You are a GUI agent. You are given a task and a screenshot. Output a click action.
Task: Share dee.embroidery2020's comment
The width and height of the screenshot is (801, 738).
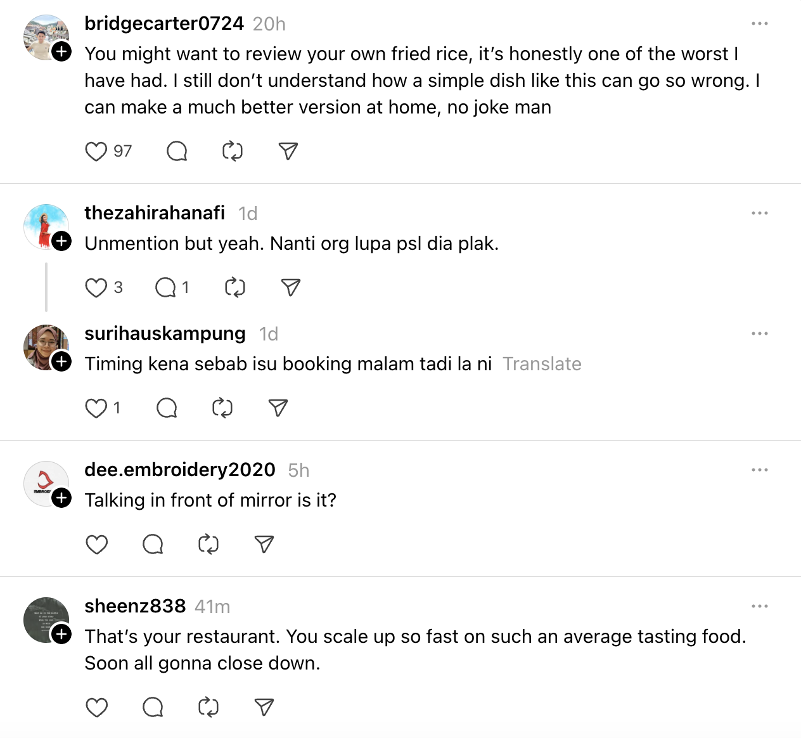[x=264, y=545]
